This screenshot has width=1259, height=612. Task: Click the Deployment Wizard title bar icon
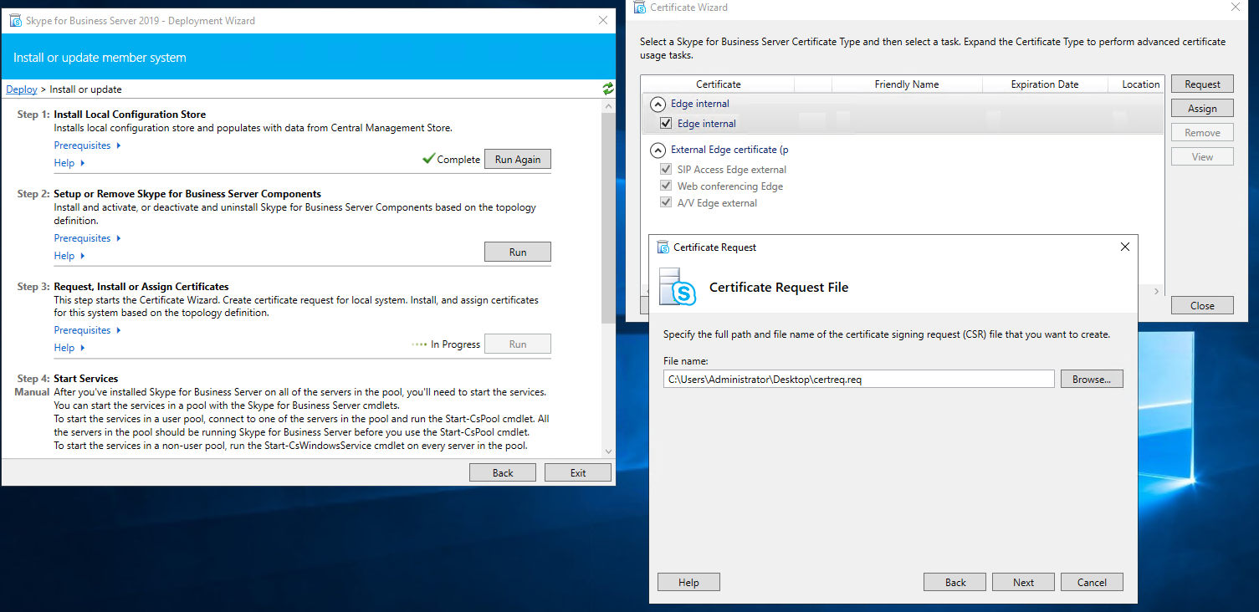pyautogui.click(x=15, y=20)
